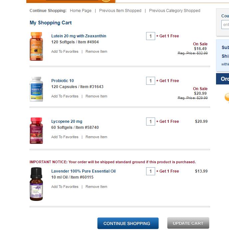
Task: Open the Lavender 100% Pure Essential Oil link
Action: point(84,171)
